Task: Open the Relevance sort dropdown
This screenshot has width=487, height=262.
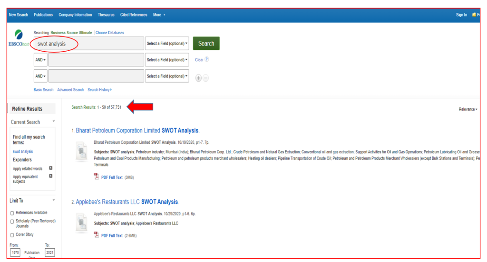Action: click(468, 109)
